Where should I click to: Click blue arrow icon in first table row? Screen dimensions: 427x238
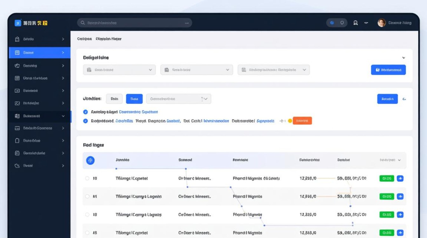tap(400, 178)
